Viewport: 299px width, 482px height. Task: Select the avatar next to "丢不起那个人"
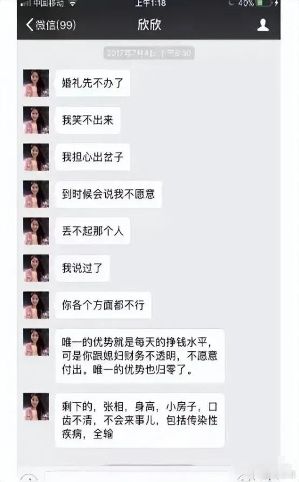pyautogui.click(x=36, y=231)
